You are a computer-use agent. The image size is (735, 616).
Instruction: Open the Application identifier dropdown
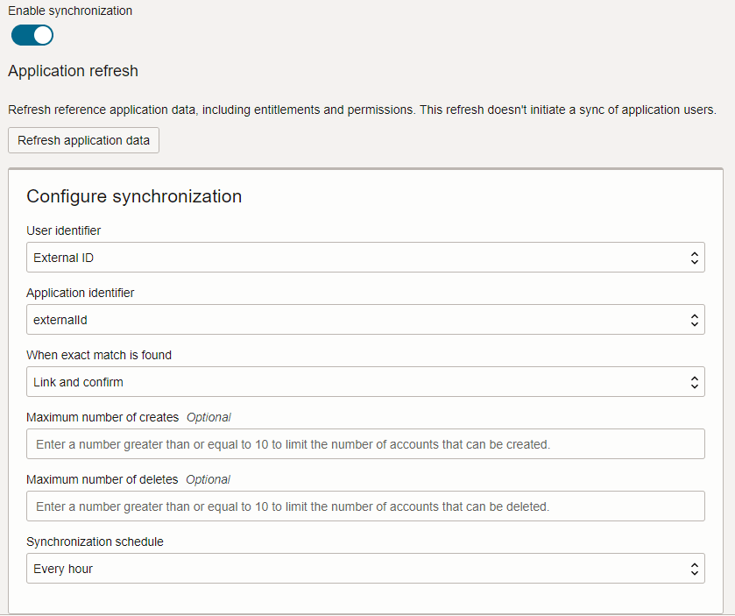click(365, 319)
